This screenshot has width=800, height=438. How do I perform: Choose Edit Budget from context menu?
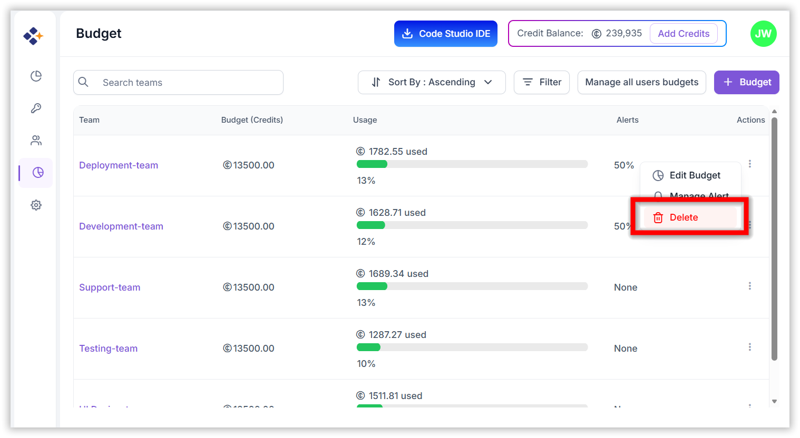tap(694, 175)
